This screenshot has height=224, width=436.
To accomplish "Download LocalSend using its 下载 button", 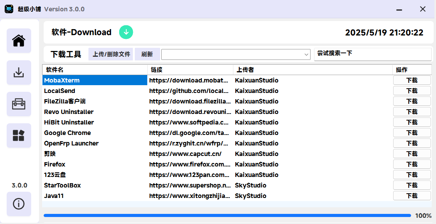I will coord(412,91).
